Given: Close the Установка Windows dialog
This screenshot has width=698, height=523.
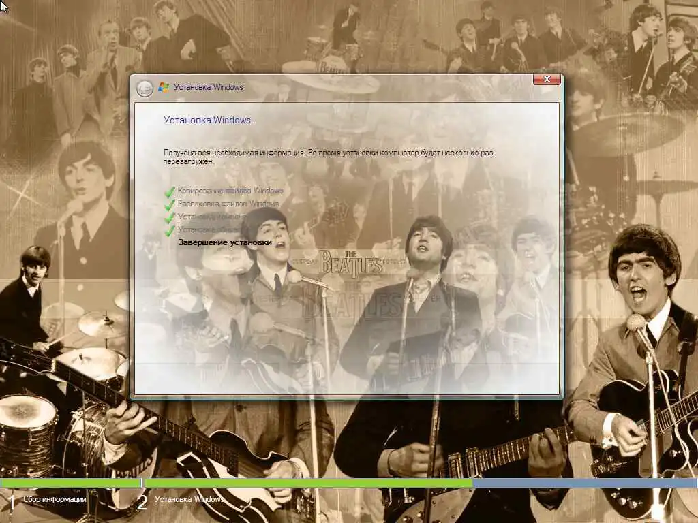Looking at the screenshot, I should [547, 79].
